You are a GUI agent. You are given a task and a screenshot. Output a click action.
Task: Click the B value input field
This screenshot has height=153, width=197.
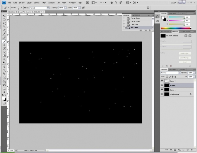point(187,24)
